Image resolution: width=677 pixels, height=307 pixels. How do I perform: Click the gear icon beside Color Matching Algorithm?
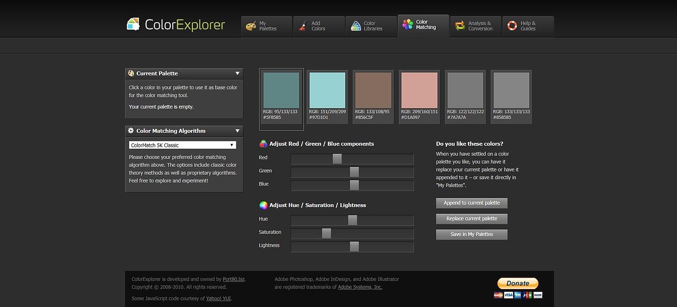click(x=131, y=131)
